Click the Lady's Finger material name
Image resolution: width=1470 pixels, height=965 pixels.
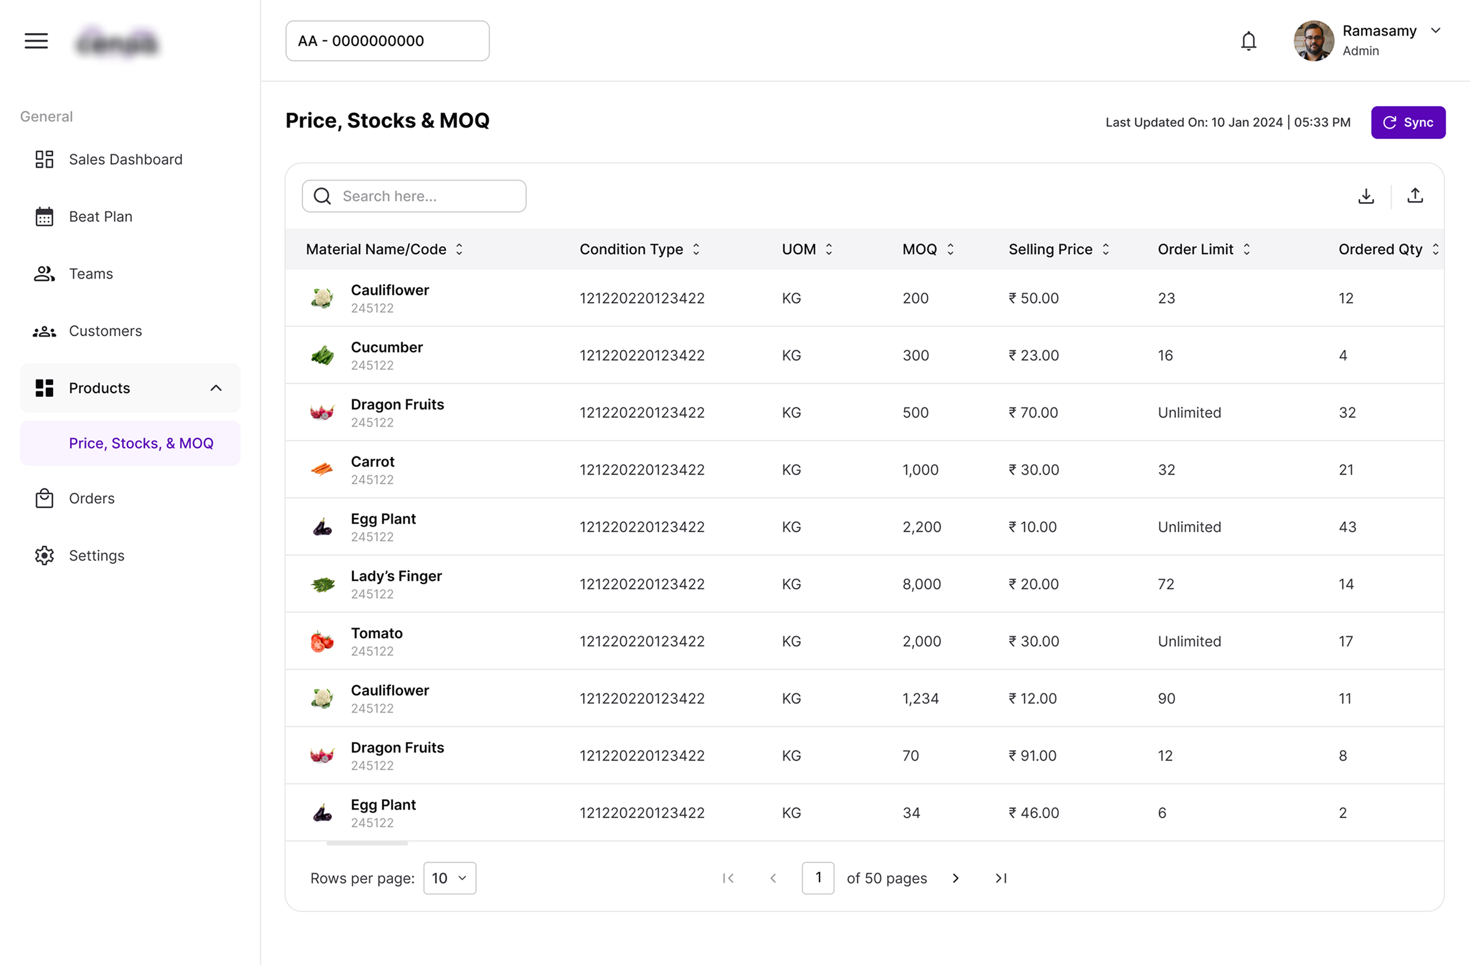(x=396, y=576)
